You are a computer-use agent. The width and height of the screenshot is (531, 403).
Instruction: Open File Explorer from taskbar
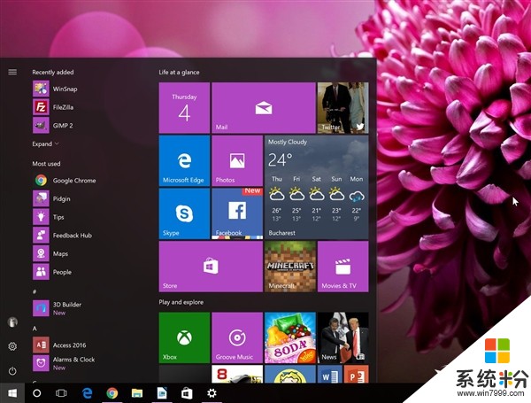click(137, 393)
